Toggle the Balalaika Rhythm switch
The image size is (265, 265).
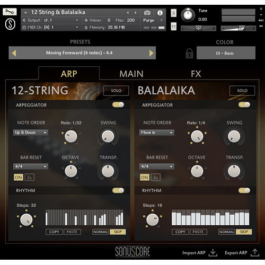point(244,190)
